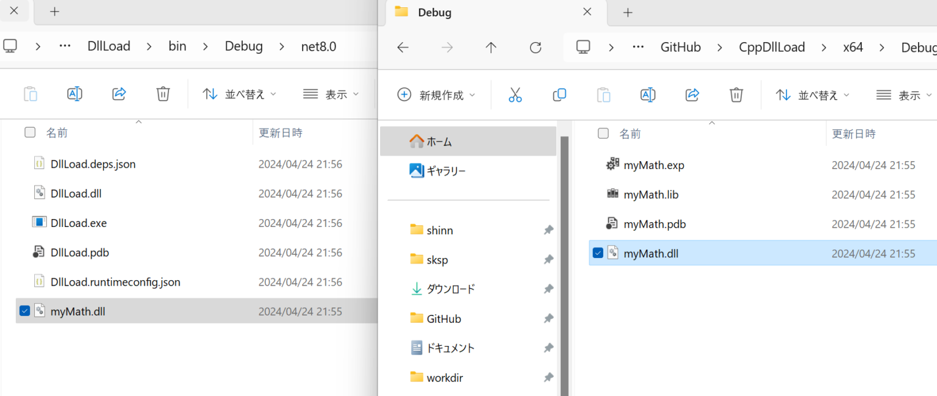Switch to the Debug tab in the right window
Viewport: 937px width, 396px height.
click(435, 12)
